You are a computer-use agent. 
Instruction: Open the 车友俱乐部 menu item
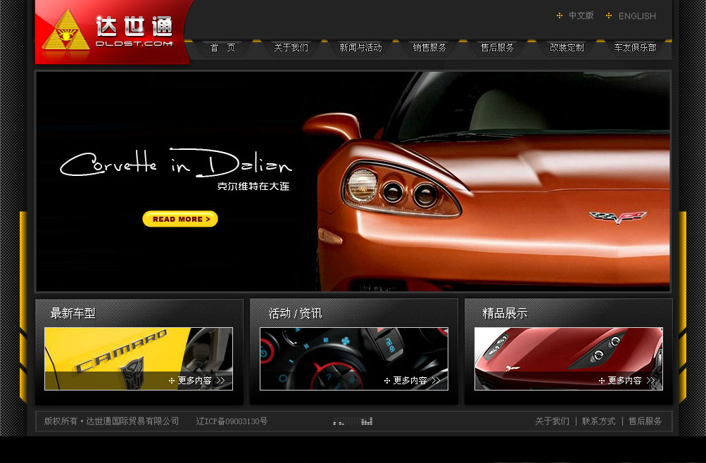tap(635, 48)
